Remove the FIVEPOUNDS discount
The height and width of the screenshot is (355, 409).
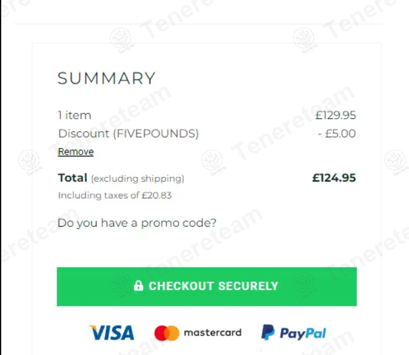tap(76, 152)
